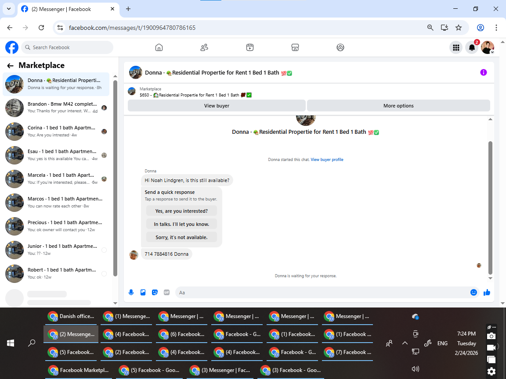Click the conversation list scrollbar
Image resolution: width=506 pixels, height=379 pixels.
(x=115, y=178)
